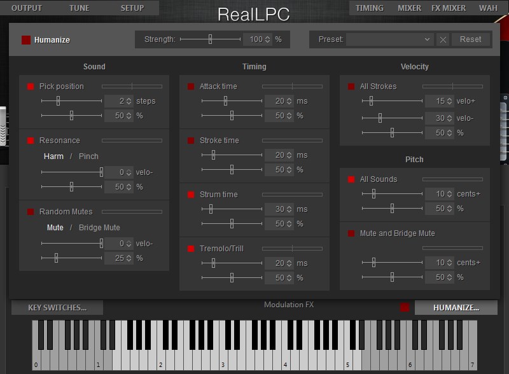Adjust Mute and Bridge Mute cents+ stepper
Viewport: 509px width, 374px height.
coord(450,262)
